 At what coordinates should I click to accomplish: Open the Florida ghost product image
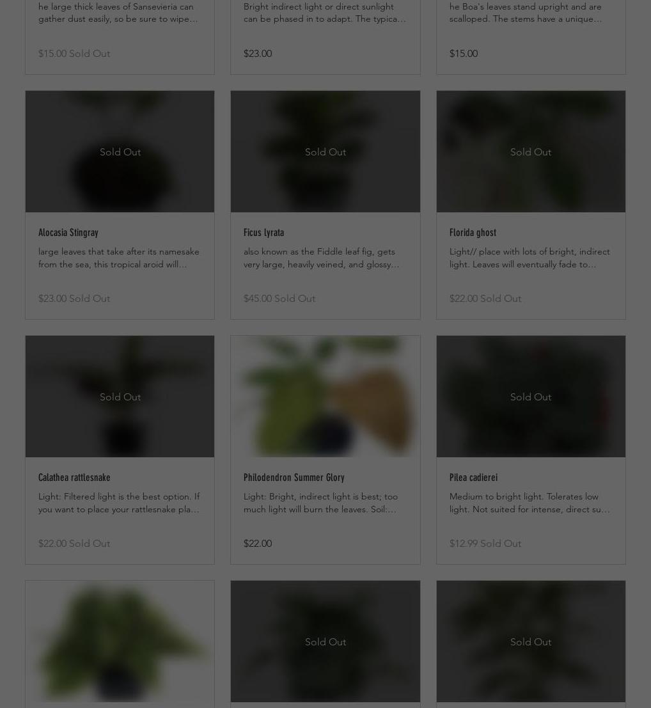point(531,152)
